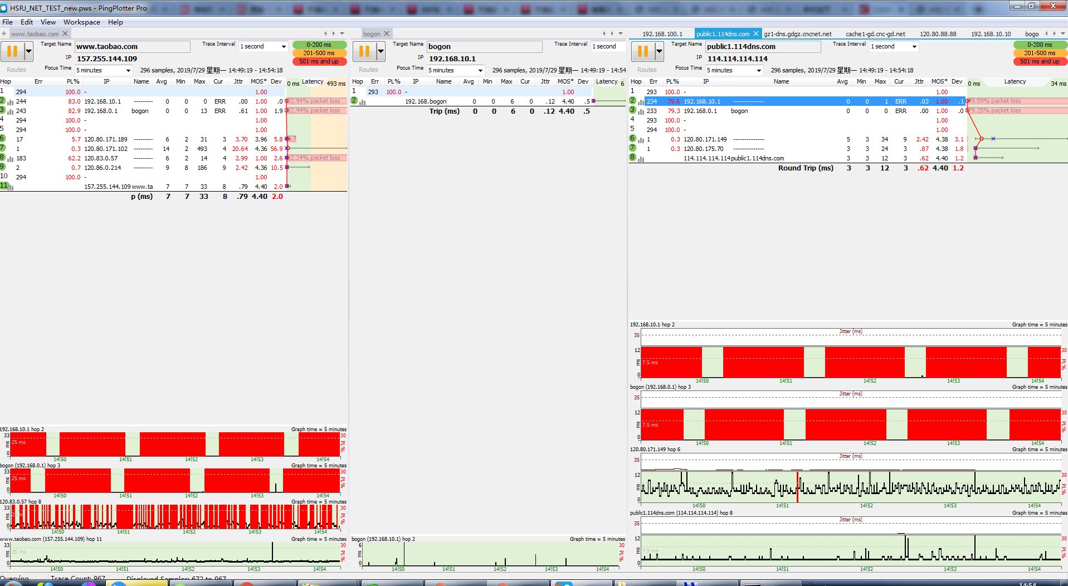The width and height of the screenshot is (1068, 586).
Task: Open the Workspace menu
Action: [82, 22]
